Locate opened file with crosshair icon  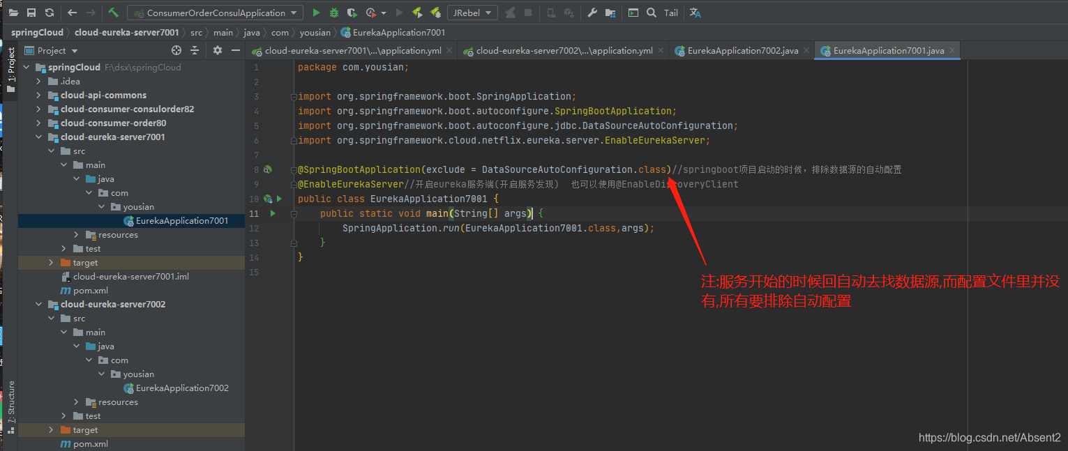[x=176, y=50]
